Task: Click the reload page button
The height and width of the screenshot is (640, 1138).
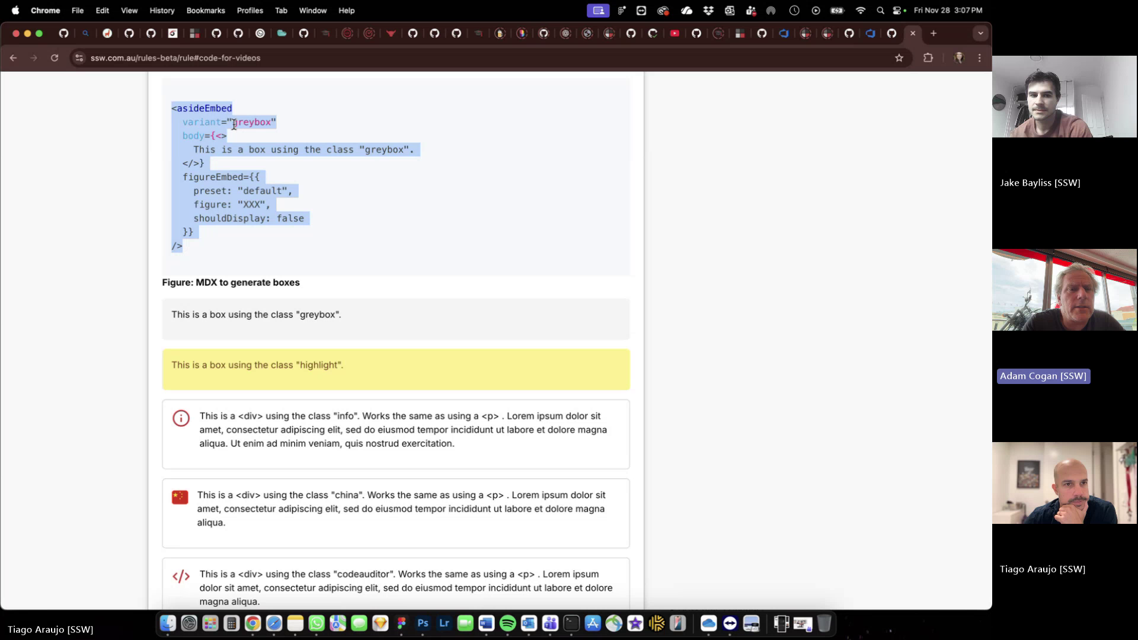Action: pyautogui.click(x=55, y=58)
